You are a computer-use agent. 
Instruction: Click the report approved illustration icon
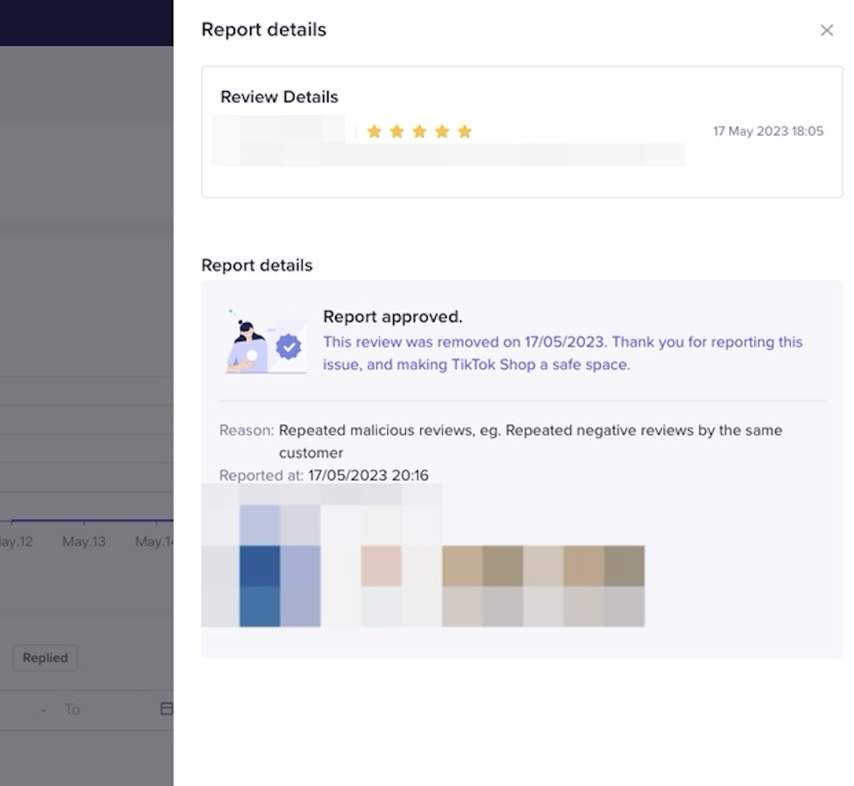pos(265,343)
